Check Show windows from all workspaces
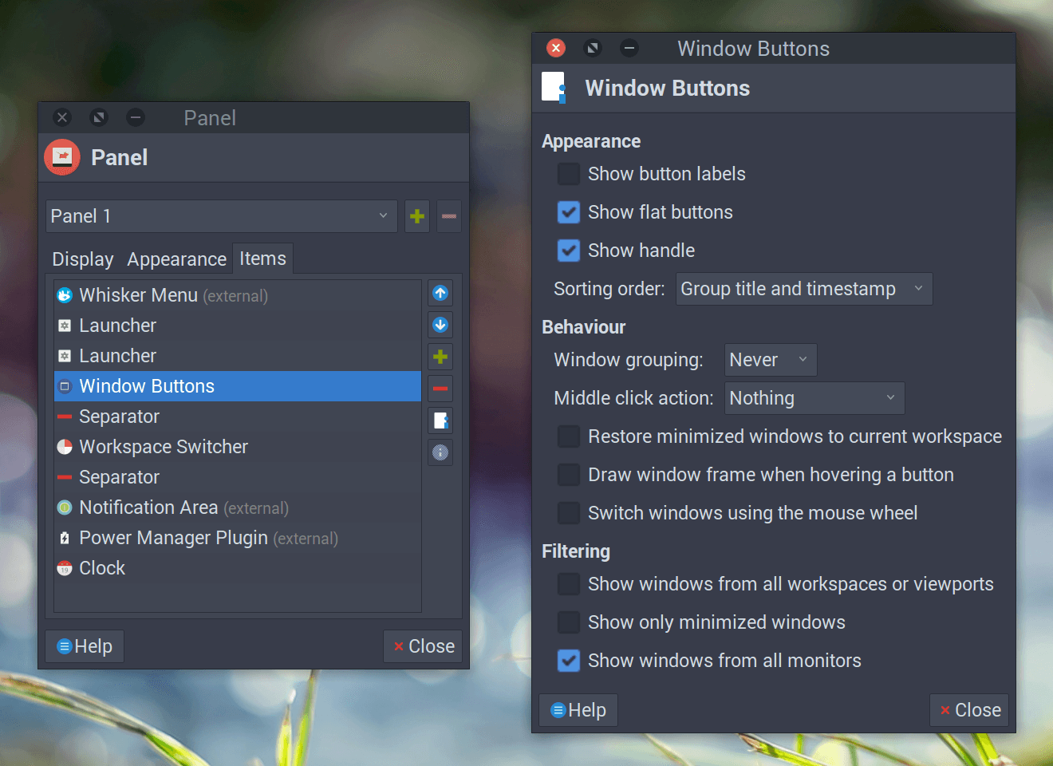 click(x=569, y=584)
